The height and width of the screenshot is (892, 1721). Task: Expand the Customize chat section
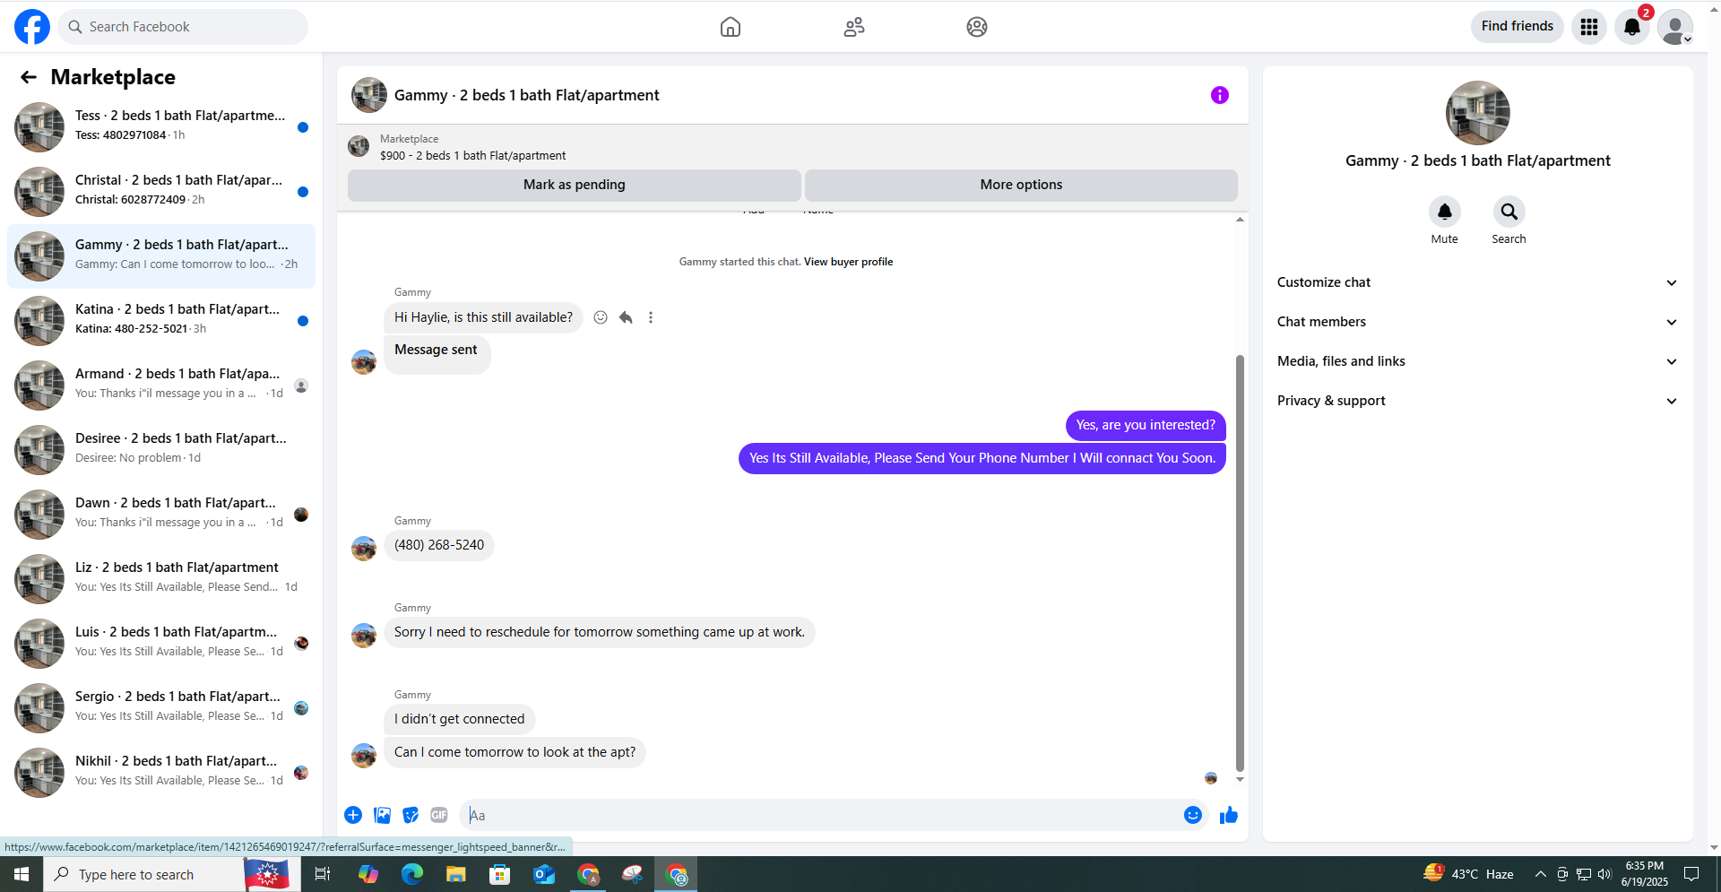[1478, 282]
